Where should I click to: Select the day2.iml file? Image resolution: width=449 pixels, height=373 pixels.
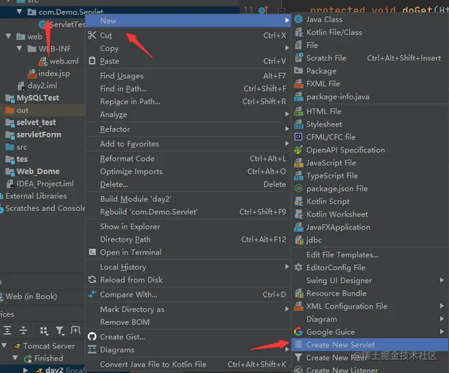pos(43,86)
